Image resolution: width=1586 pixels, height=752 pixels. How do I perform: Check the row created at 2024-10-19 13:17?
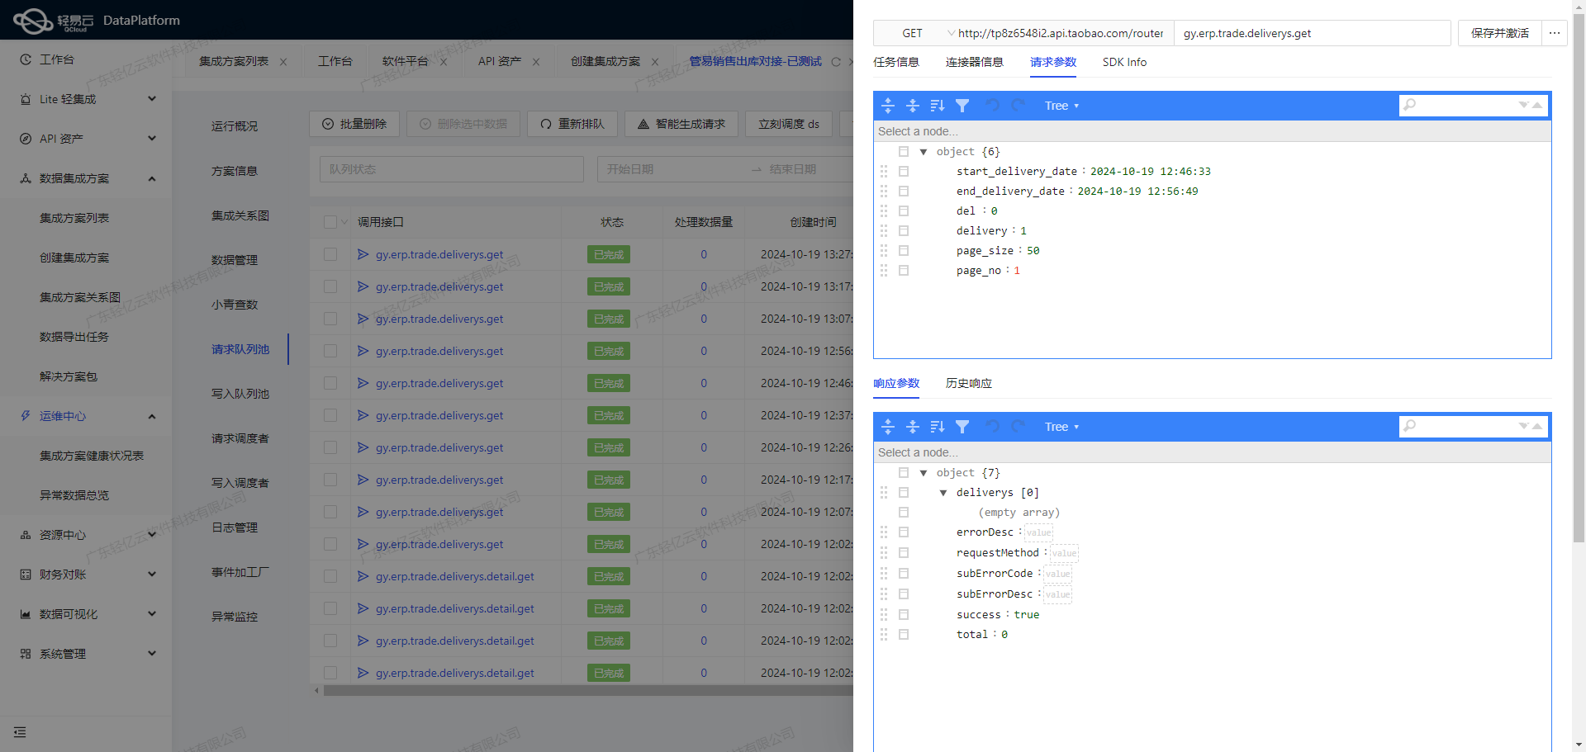[330, 286]
